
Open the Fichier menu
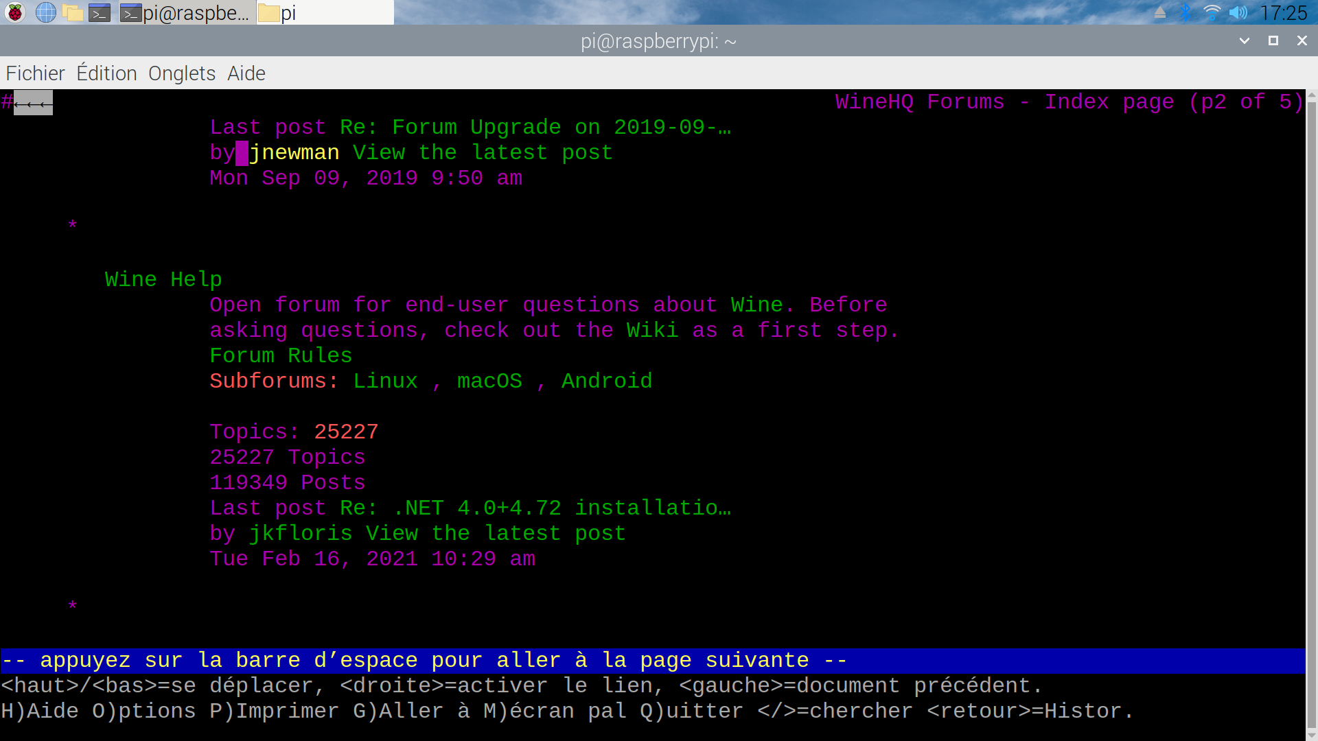pyautogui.click(x=35, y=73)
